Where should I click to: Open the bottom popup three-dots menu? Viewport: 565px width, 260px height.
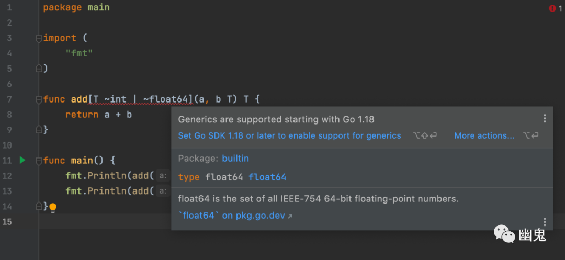[x=545, y=222]
